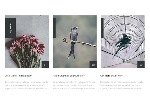Click the dark side strip on tunnel card
150x112 pixels.
102,28
